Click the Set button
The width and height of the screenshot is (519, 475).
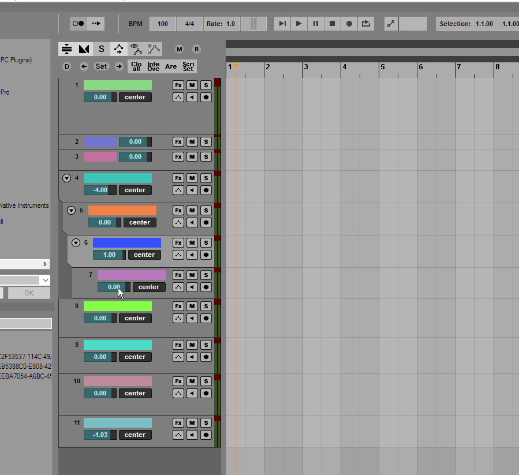[101, 66]
